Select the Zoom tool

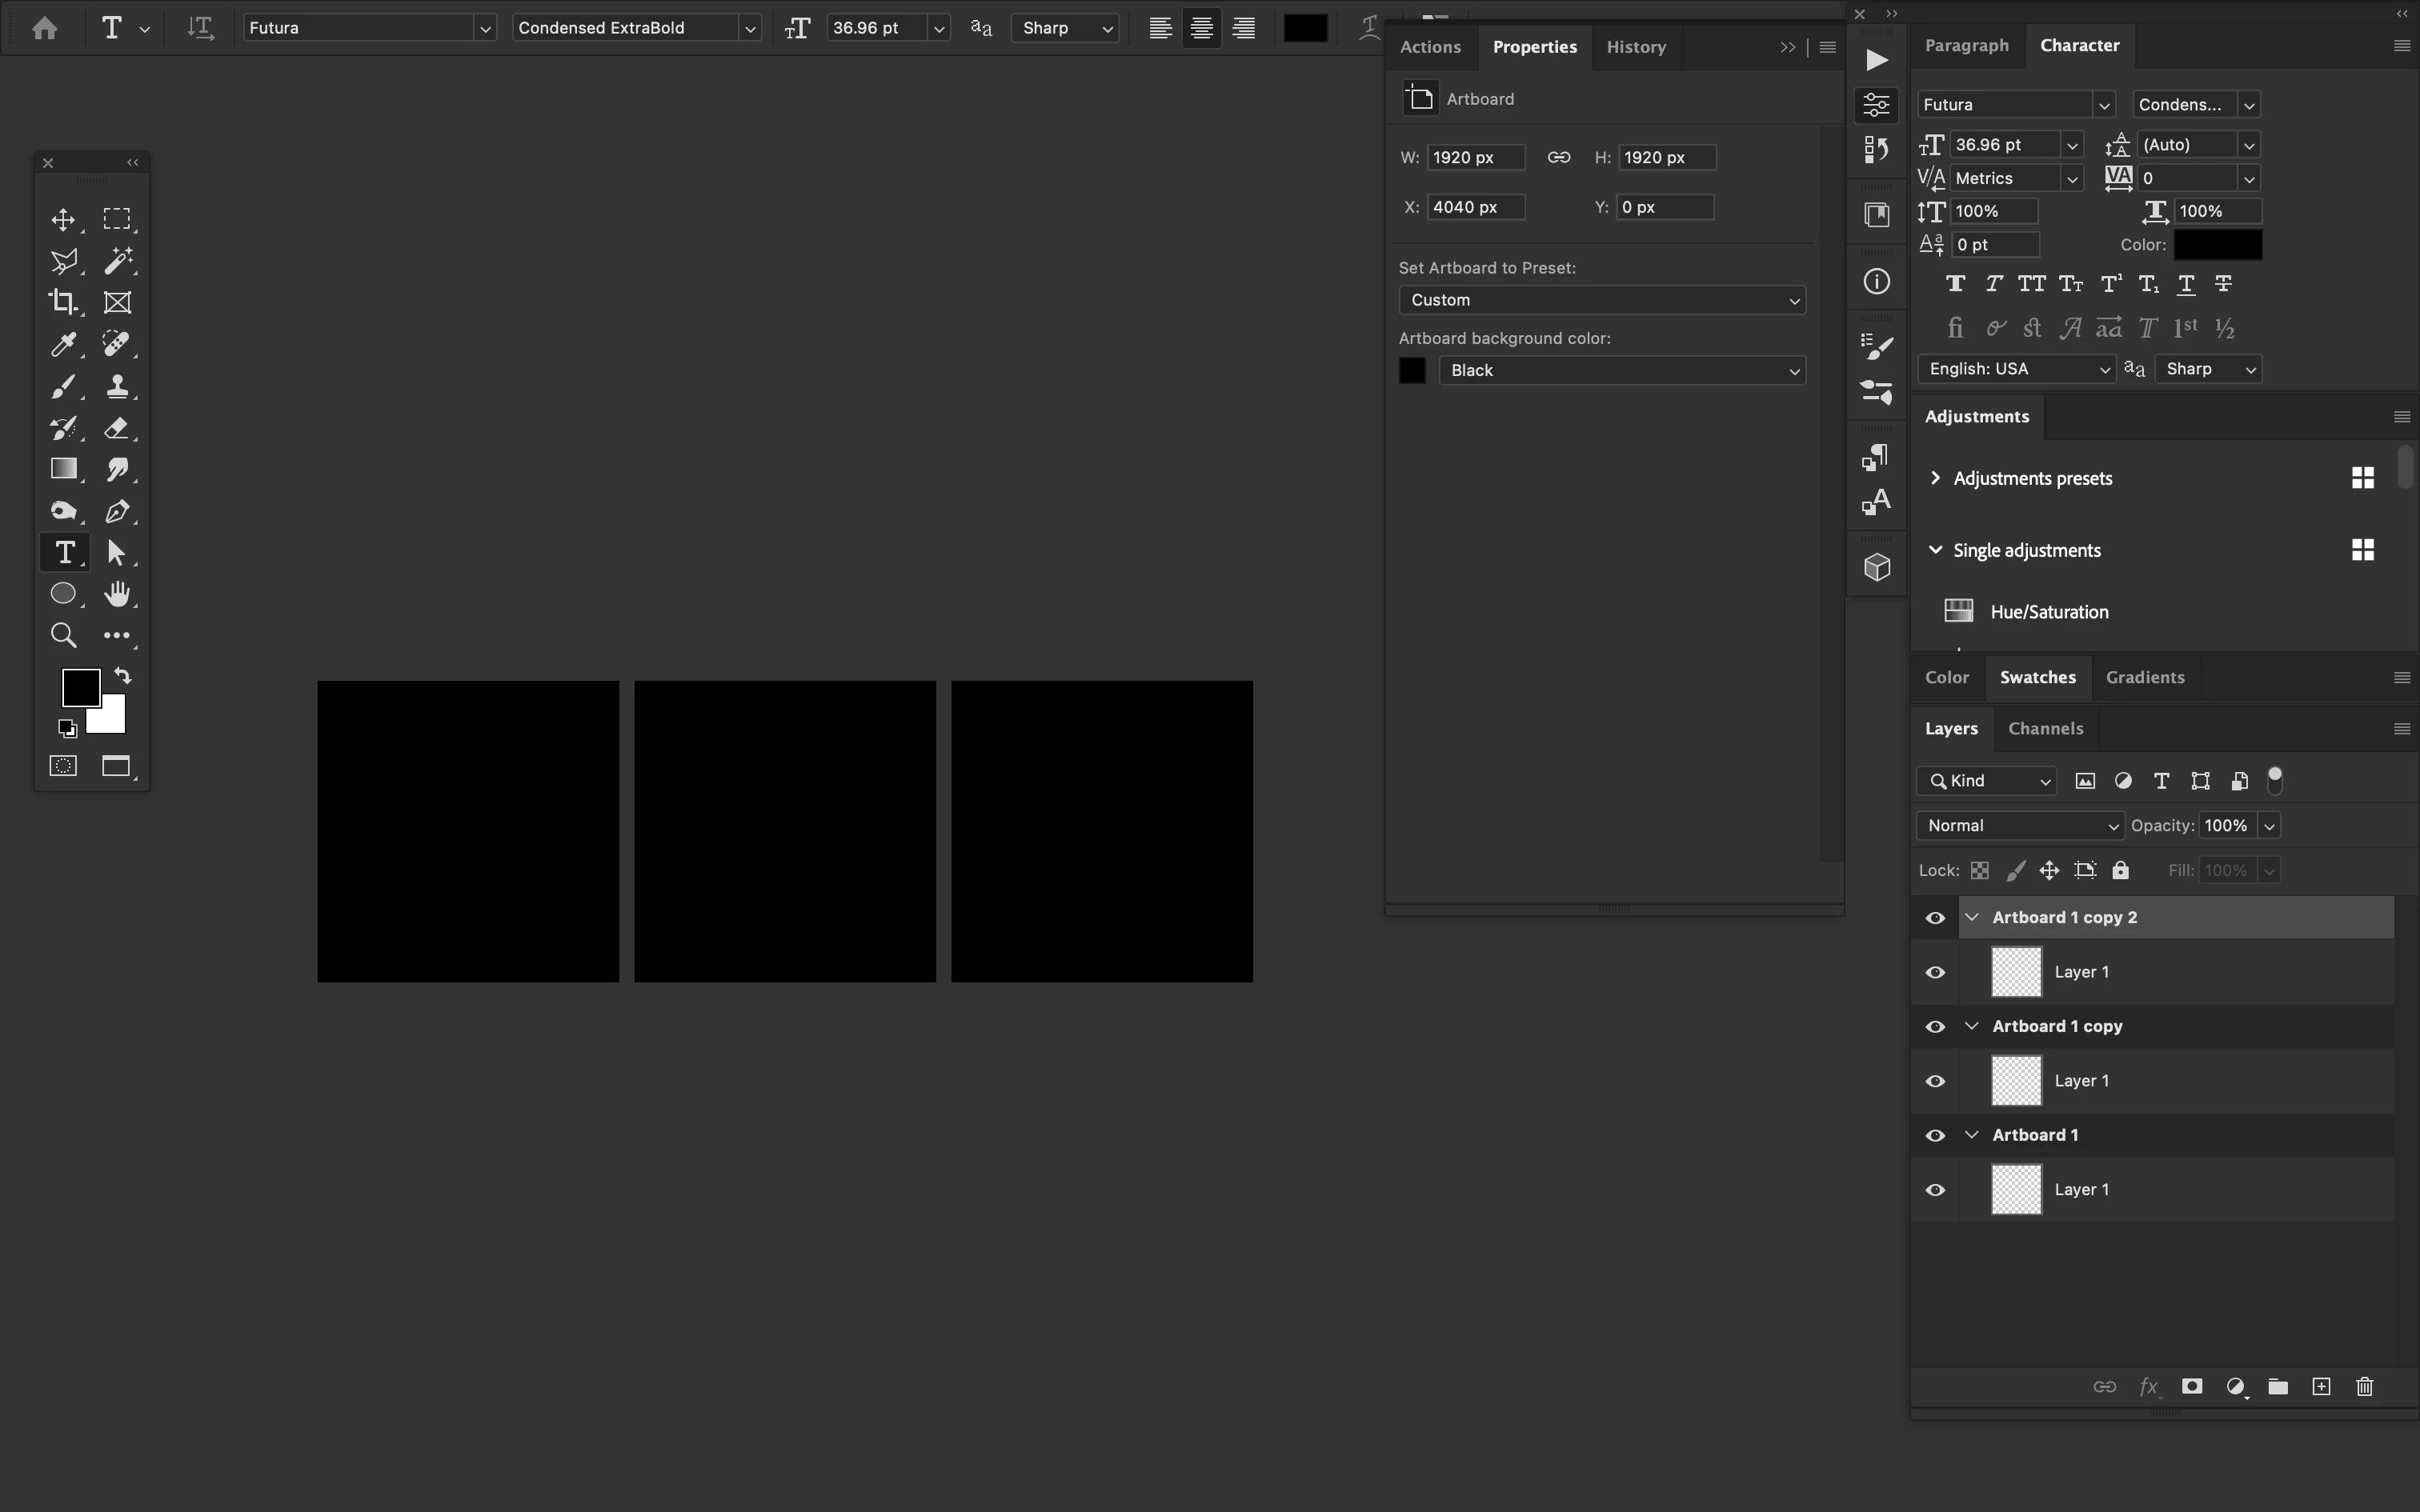pyautogui.click(x=63, y=635)
